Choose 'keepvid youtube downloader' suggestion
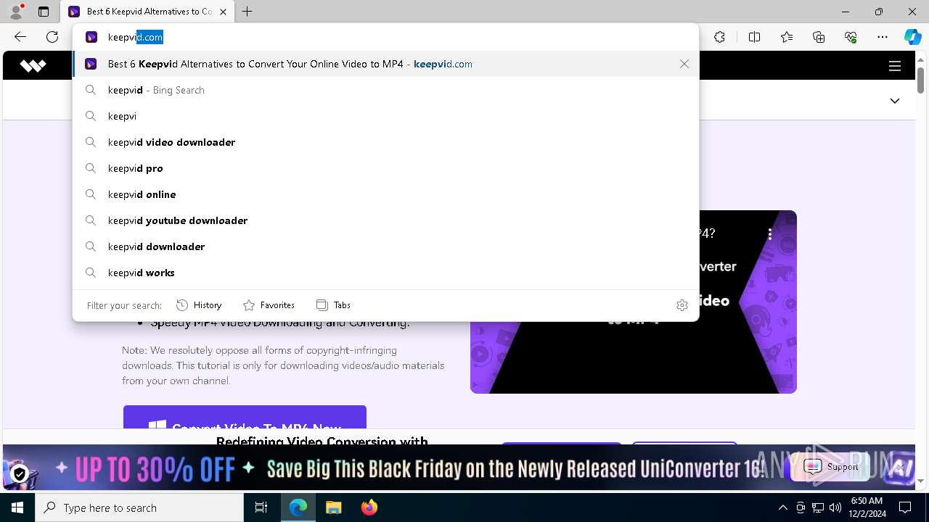Image resolution: width=929 pixels, height=522 pixels. tap(385, 220)
